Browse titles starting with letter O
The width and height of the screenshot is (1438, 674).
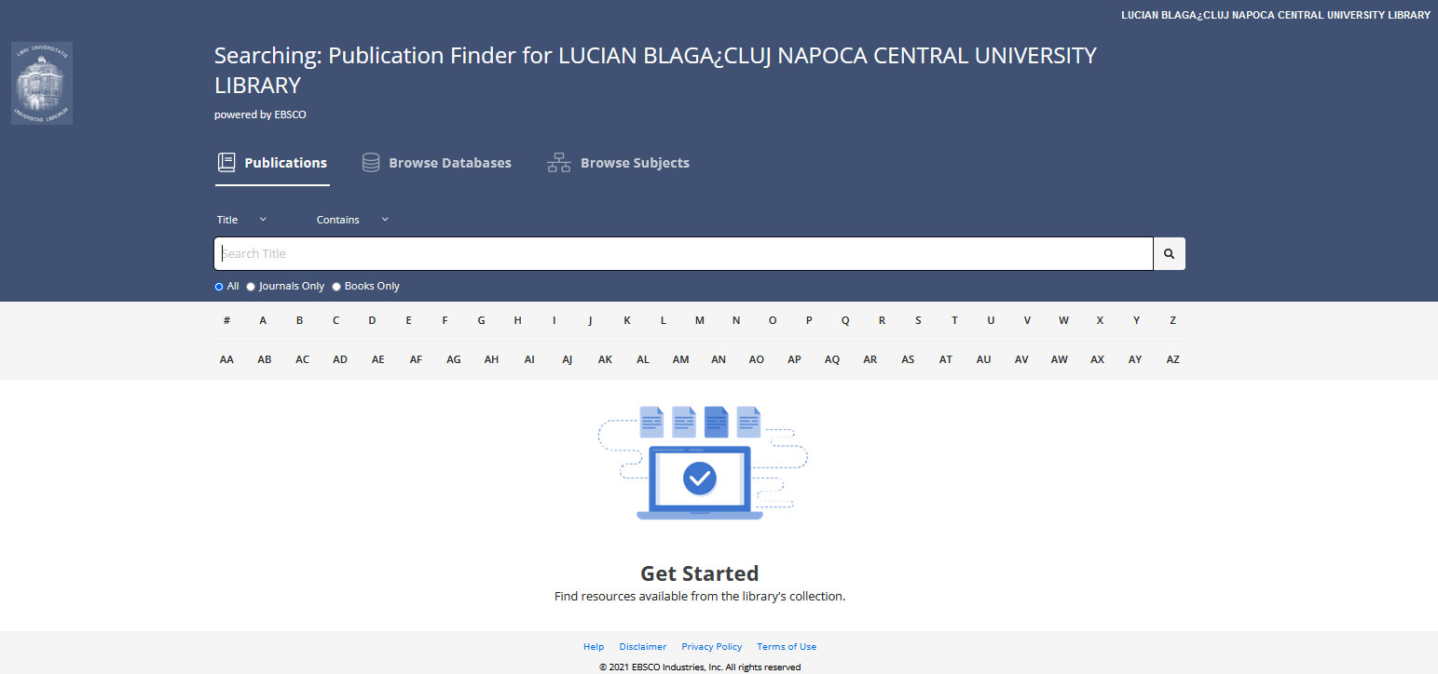click(773, 320)
